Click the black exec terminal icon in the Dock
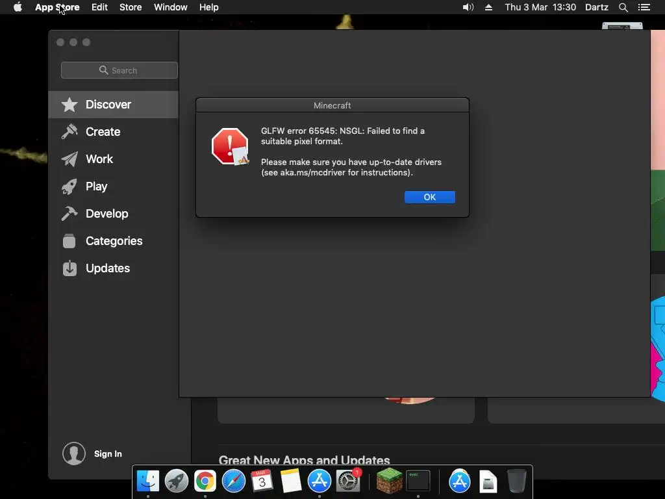The height and width of the screenshot is (499, 665). 418,481
